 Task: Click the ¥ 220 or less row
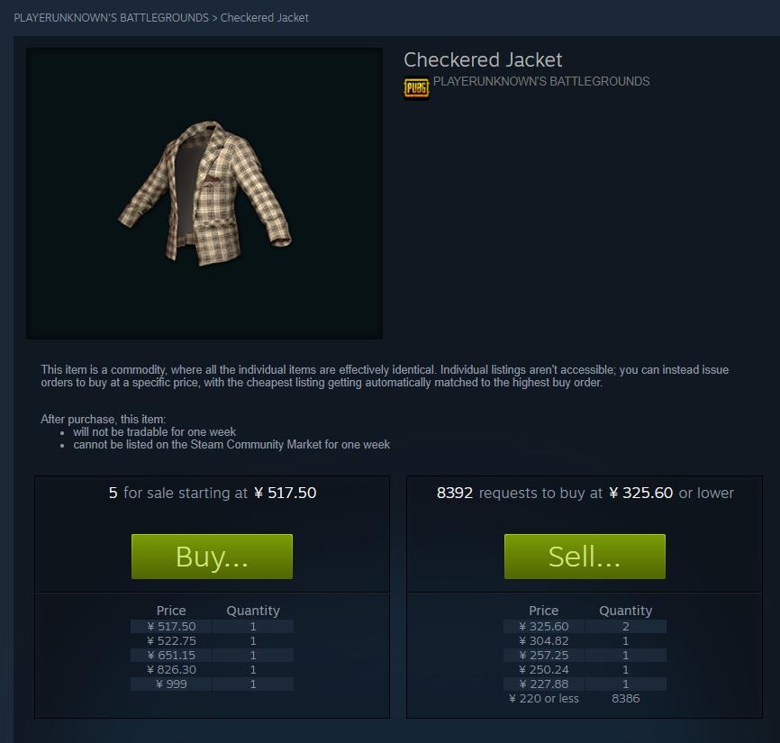585,699
